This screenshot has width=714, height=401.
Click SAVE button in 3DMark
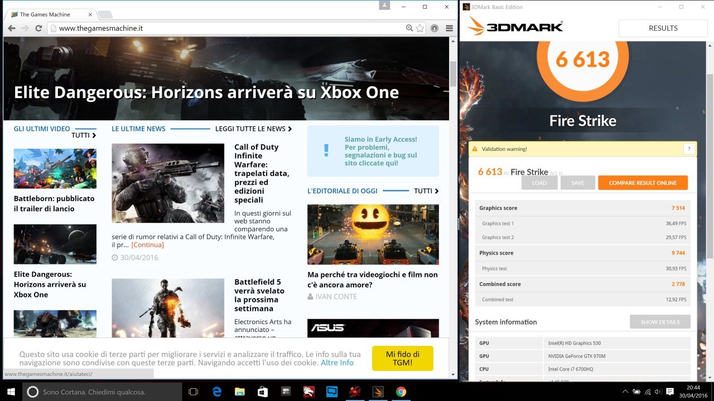578,183
